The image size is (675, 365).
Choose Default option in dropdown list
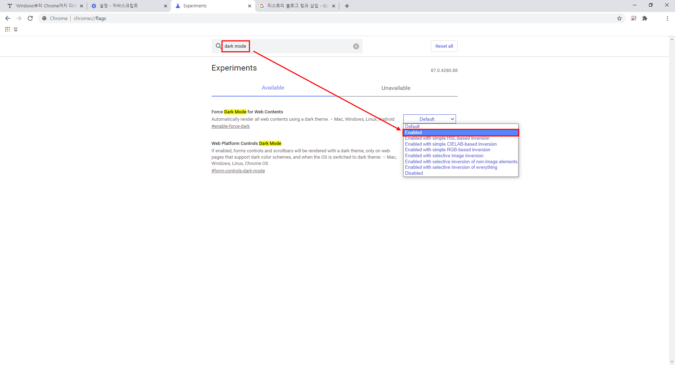[461, 127]
